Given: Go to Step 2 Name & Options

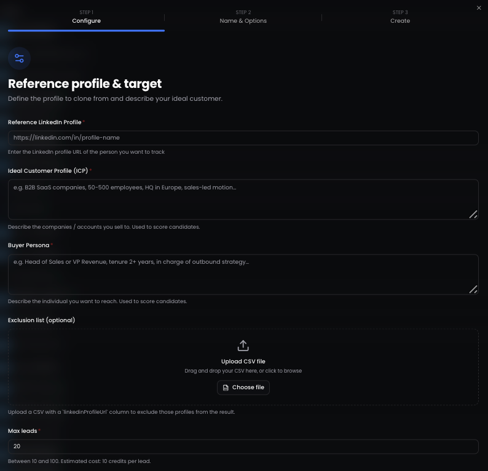Looking at the screenshot, I should [243, 17].
